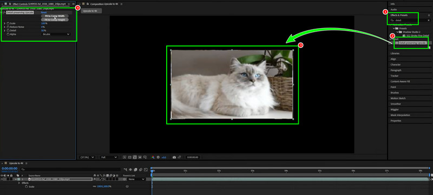
Task: Select Detail-preserving Upscale effect in list
Action: coord(413,43)
